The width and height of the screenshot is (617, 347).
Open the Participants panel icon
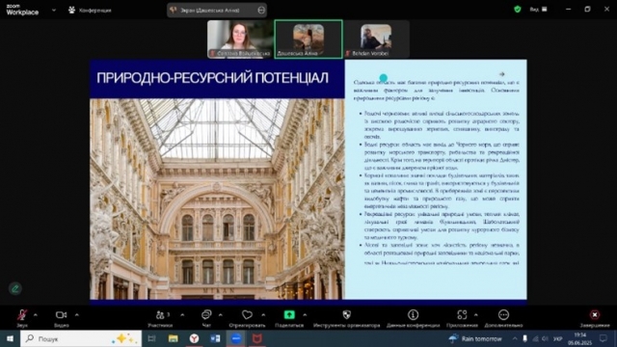click(x=160, y=315)
